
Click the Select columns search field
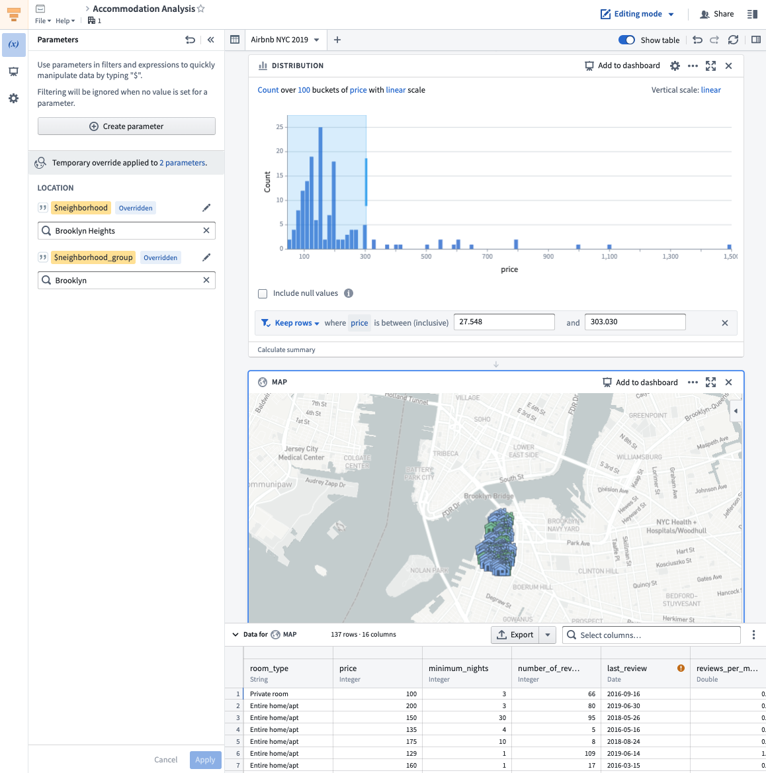click(x=651, y=635)
